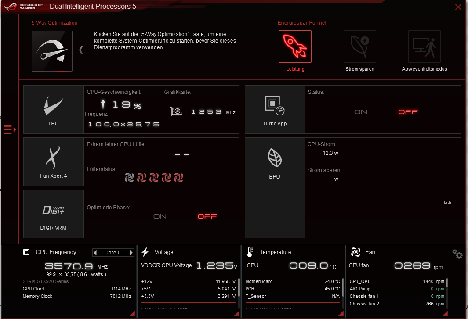Go to next core with right arrow
468x319 pixels.
(x=131, y=253)
